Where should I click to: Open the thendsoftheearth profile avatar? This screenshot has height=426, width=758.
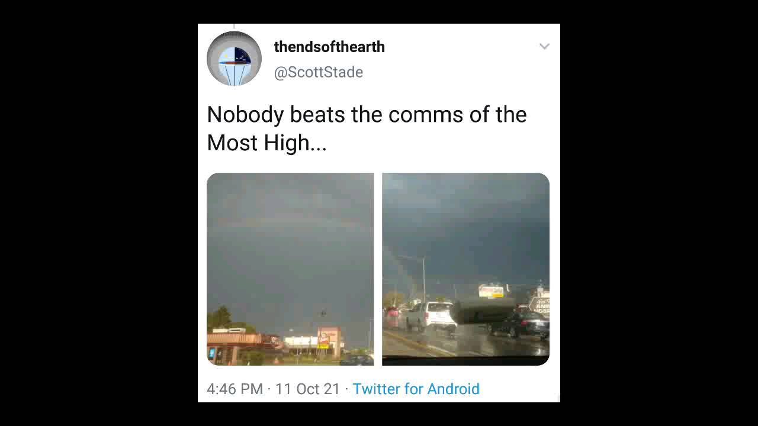tap(234, 59)
